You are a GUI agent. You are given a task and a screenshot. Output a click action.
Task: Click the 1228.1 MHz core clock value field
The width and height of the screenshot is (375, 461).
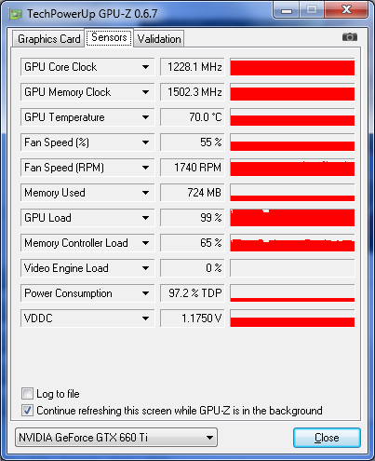pyautogui.click(x=193, y=67)
